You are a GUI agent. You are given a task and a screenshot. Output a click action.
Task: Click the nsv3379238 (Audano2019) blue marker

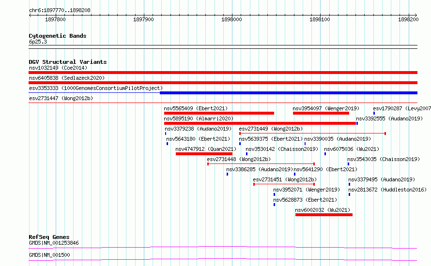click(166, 133)
